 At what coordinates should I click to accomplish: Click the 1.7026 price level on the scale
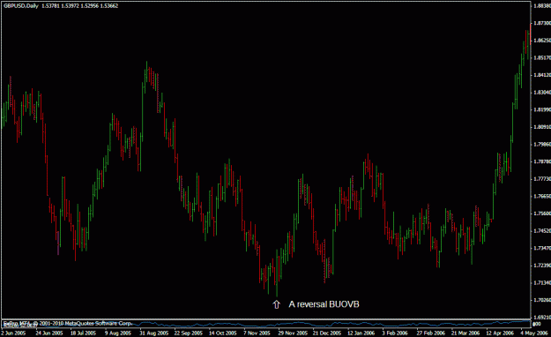click(542, 300)
